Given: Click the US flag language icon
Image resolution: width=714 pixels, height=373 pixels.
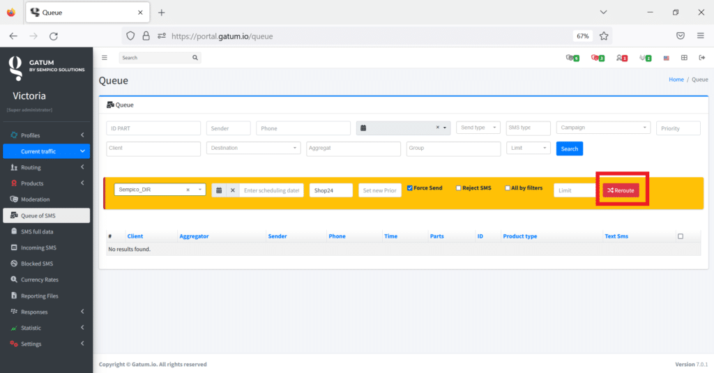Looking at the screenshot, I should point(666,58).
